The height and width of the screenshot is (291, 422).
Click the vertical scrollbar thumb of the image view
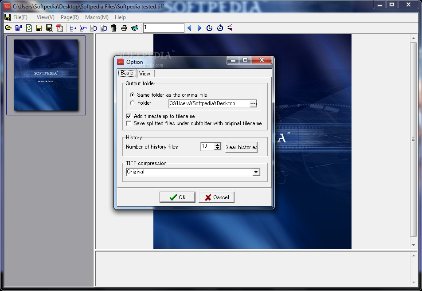click(x=414, y=139)
